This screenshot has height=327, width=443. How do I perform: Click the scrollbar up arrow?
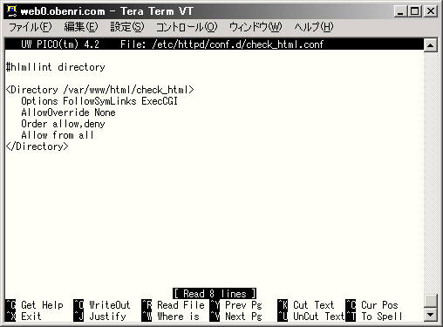click(431, 45)
